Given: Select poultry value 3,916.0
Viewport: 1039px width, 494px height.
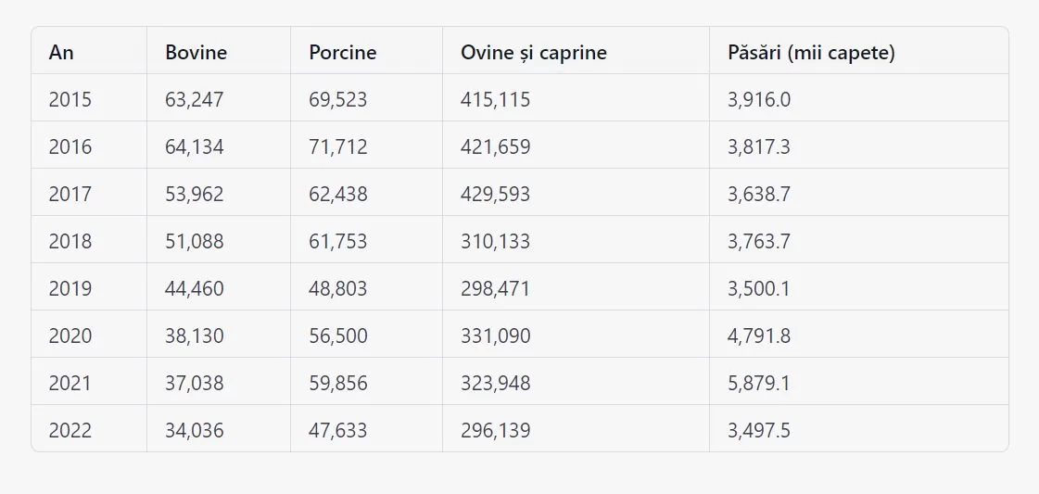Looking at the screenshot, I should click(x=759, y=99).
